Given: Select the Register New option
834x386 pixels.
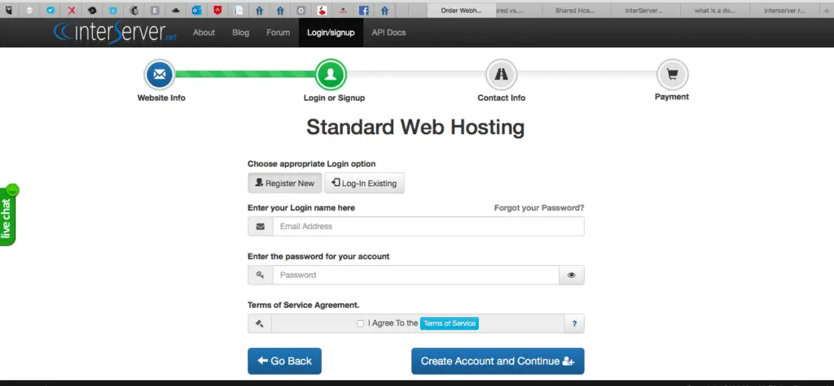Looking at the screenshot, I should (284, 183).
